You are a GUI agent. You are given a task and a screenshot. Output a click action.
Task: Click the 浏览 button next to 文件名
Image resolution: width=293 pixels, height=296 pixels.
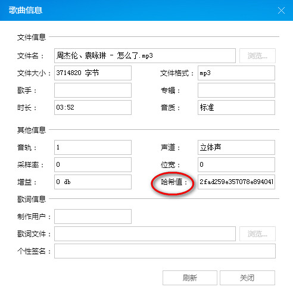257,55
